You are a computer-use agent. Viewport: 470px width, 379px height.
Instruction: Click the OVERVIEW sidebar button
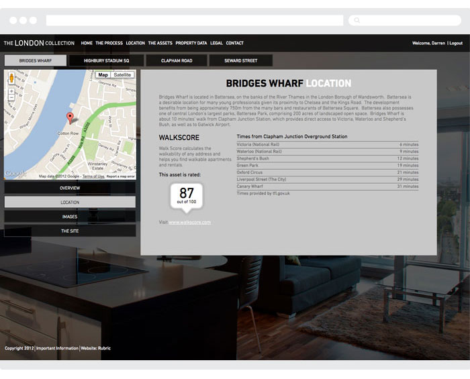tap(70, 188)
